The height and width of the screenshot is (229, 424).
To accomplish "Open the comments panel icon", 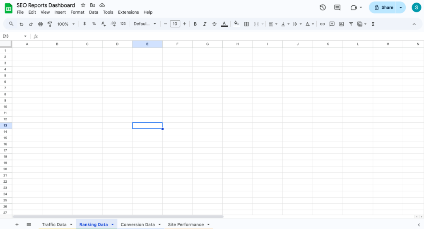I will click(x=337, y=7).
